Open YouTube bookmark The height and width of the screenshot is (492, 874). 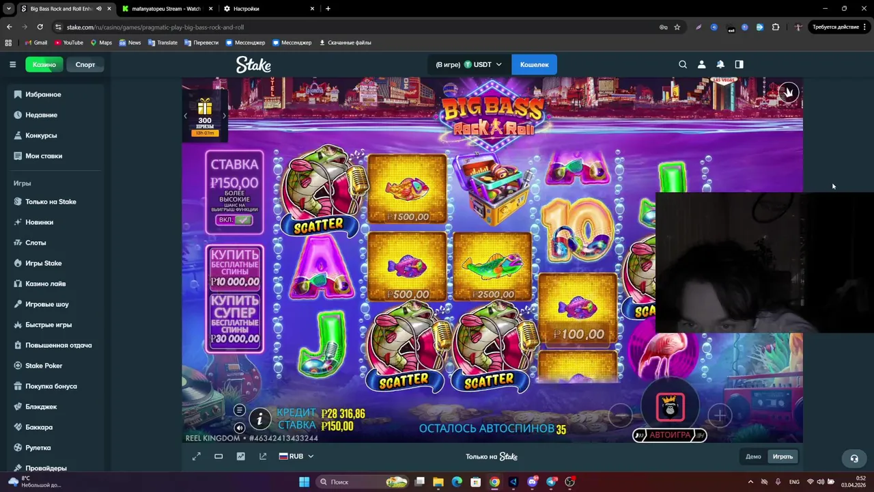69,42
